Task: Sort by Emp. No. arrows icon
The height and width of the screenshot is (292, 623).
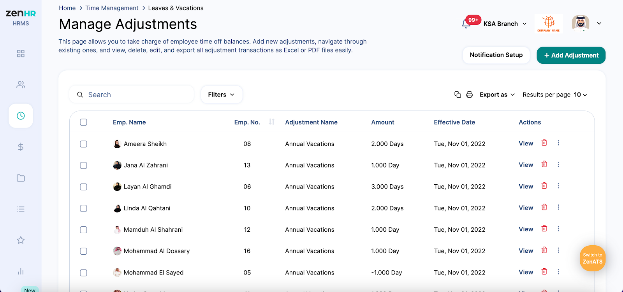Action: pos(272,122)
